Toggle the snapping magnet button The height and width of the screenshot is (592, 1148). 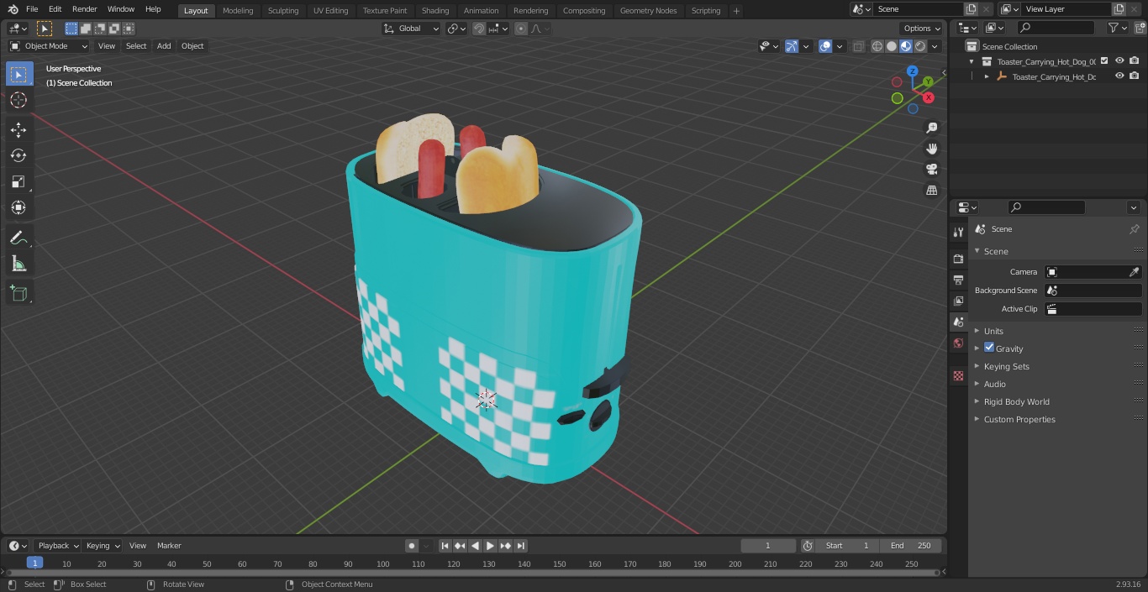479,29
